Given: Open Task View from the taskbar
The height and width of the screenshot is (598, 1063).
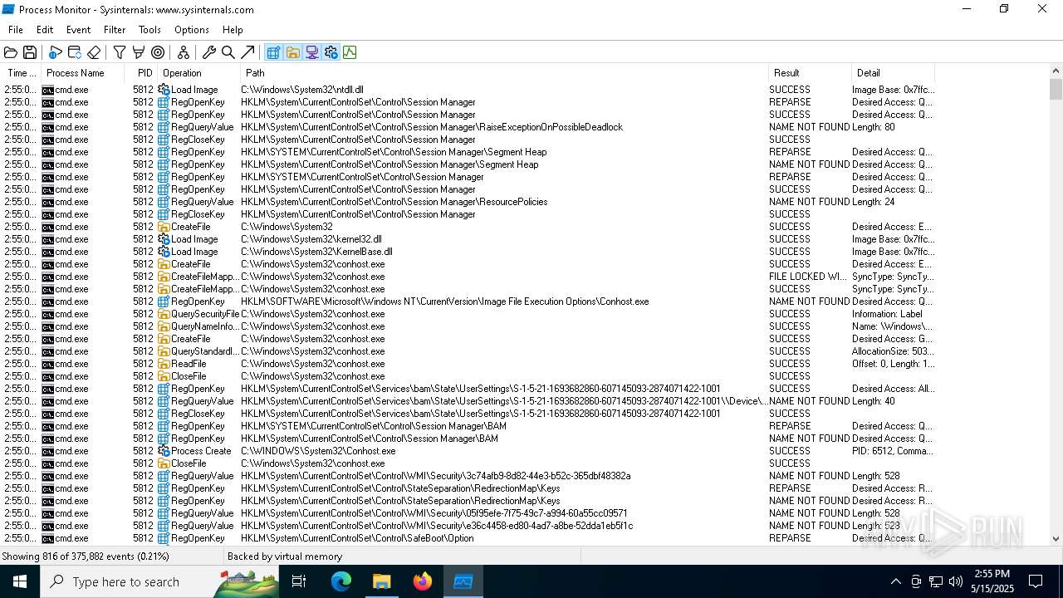Looking at the screenshot, I should tap(299, 581).
